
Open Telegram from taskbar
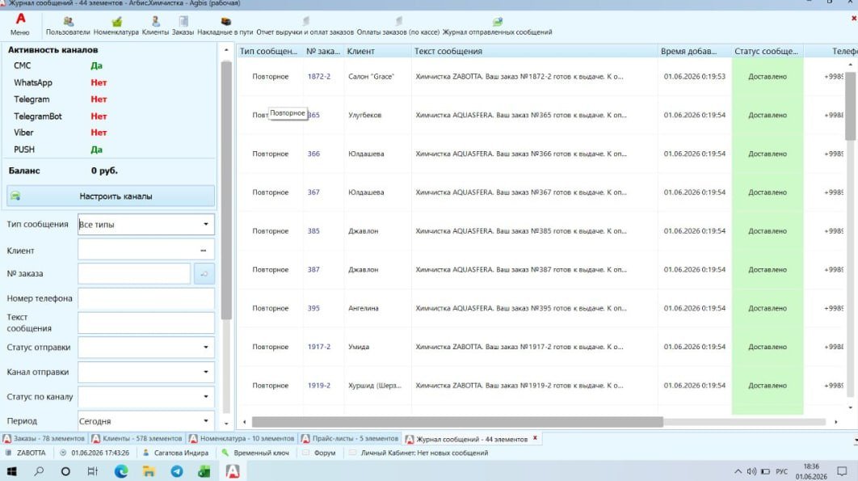[x=177, y=471]
